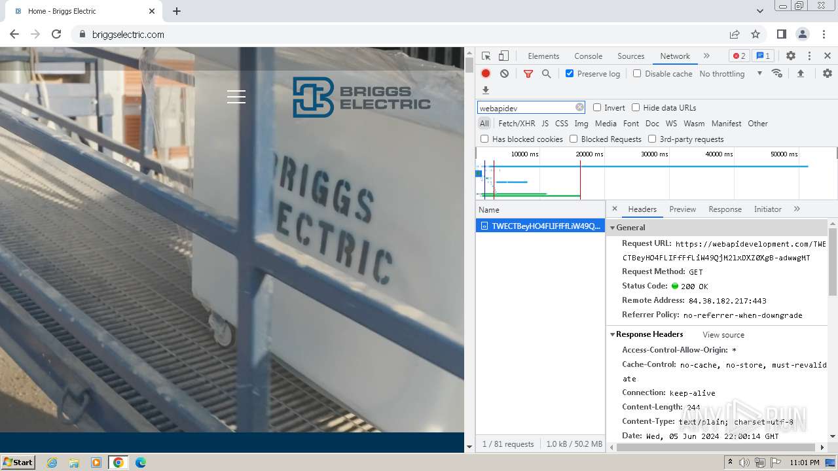Viewport: 838px width, 471px height.
Task: Show more DevTools panels chevron
Action: (x=706, y=56)
